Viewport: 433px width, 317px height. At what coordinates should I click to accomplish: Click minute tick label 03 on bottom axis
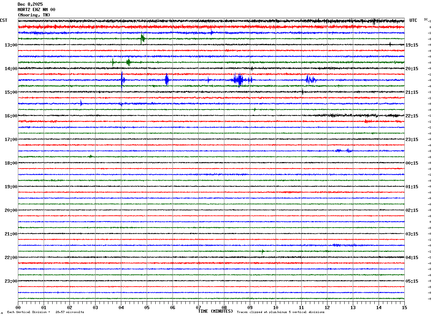point(95,308)
